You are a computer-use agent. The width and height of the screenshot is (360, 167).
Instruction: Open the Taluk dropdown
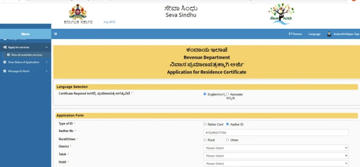pos(276,156)
